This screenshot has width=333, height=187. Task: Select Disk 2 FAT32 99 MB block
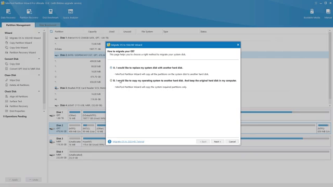point(88,128)
